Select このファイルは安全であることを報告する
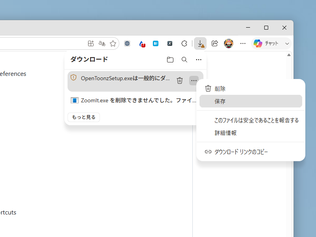The height and width of the screenshot is (237, 316). (x=251, y=120)
